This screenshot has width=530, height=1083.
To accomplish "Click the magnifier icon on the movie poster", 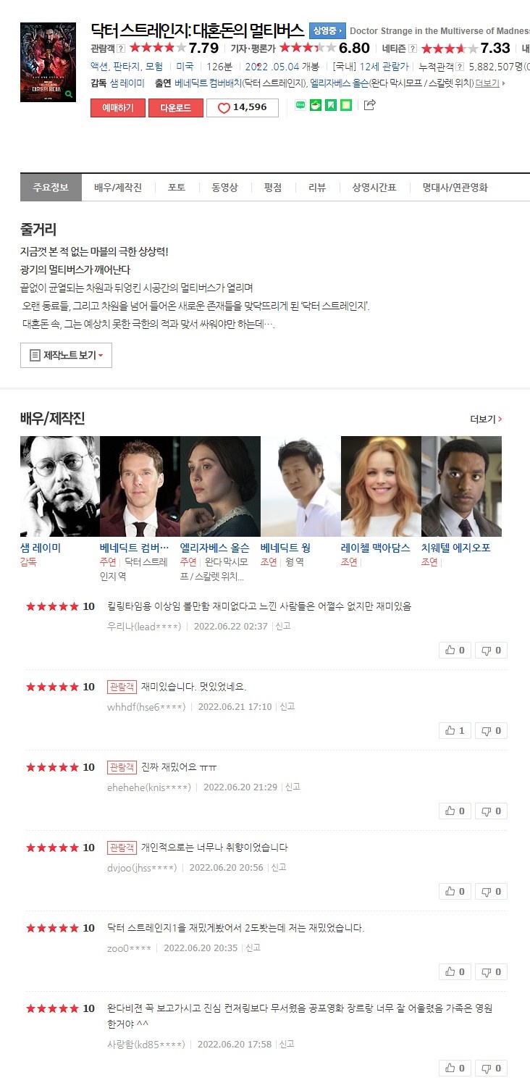I will [68, 94].
